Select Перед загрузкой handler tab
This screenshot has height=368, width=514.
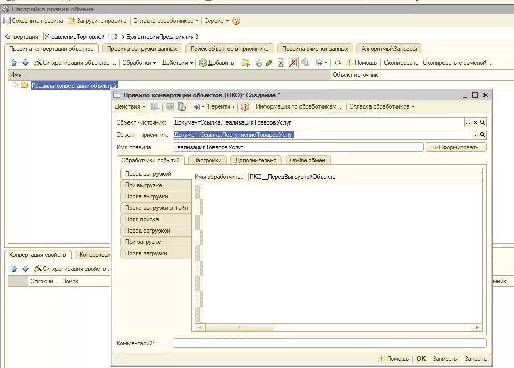pyautogui.click(x=156, y=231)
